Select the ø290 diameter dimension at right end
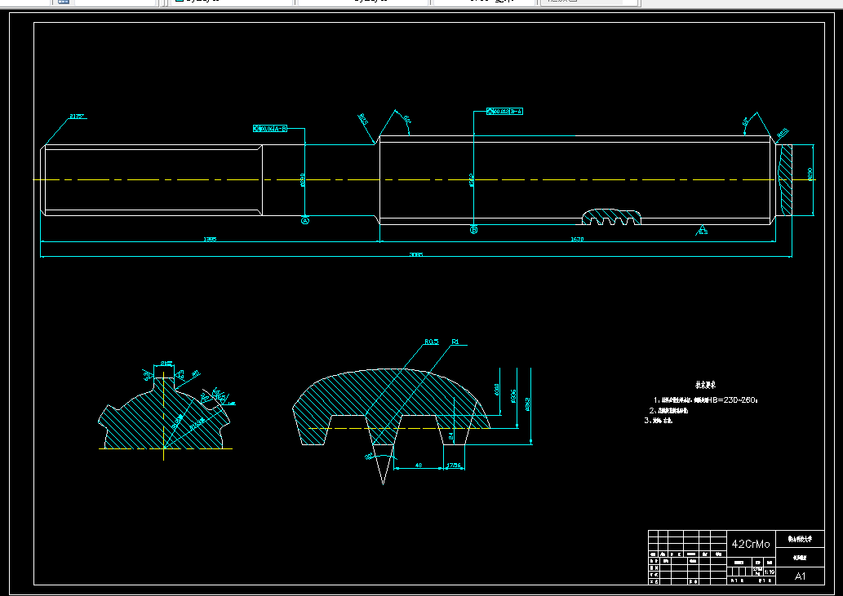This screenshot has width=843, height=596. [810, 174]
